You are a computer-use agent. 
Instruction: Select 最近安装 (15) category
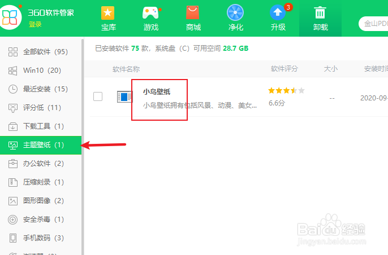point(41,89)
